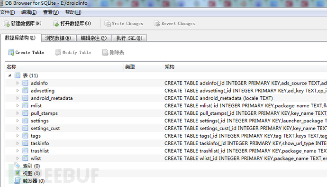Image resolution: width=327 pixels, height=187 pixels.
Task: Switch to the 数据库结构(S) tab
Action: (20, 38)
